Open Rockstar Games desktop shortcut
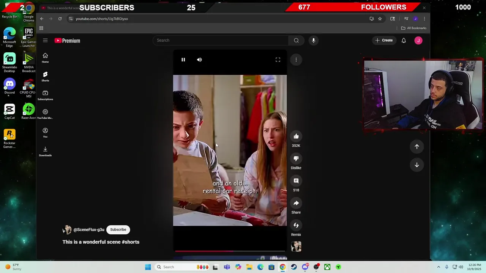Screen dimensions: 486x273 (9, 139)
